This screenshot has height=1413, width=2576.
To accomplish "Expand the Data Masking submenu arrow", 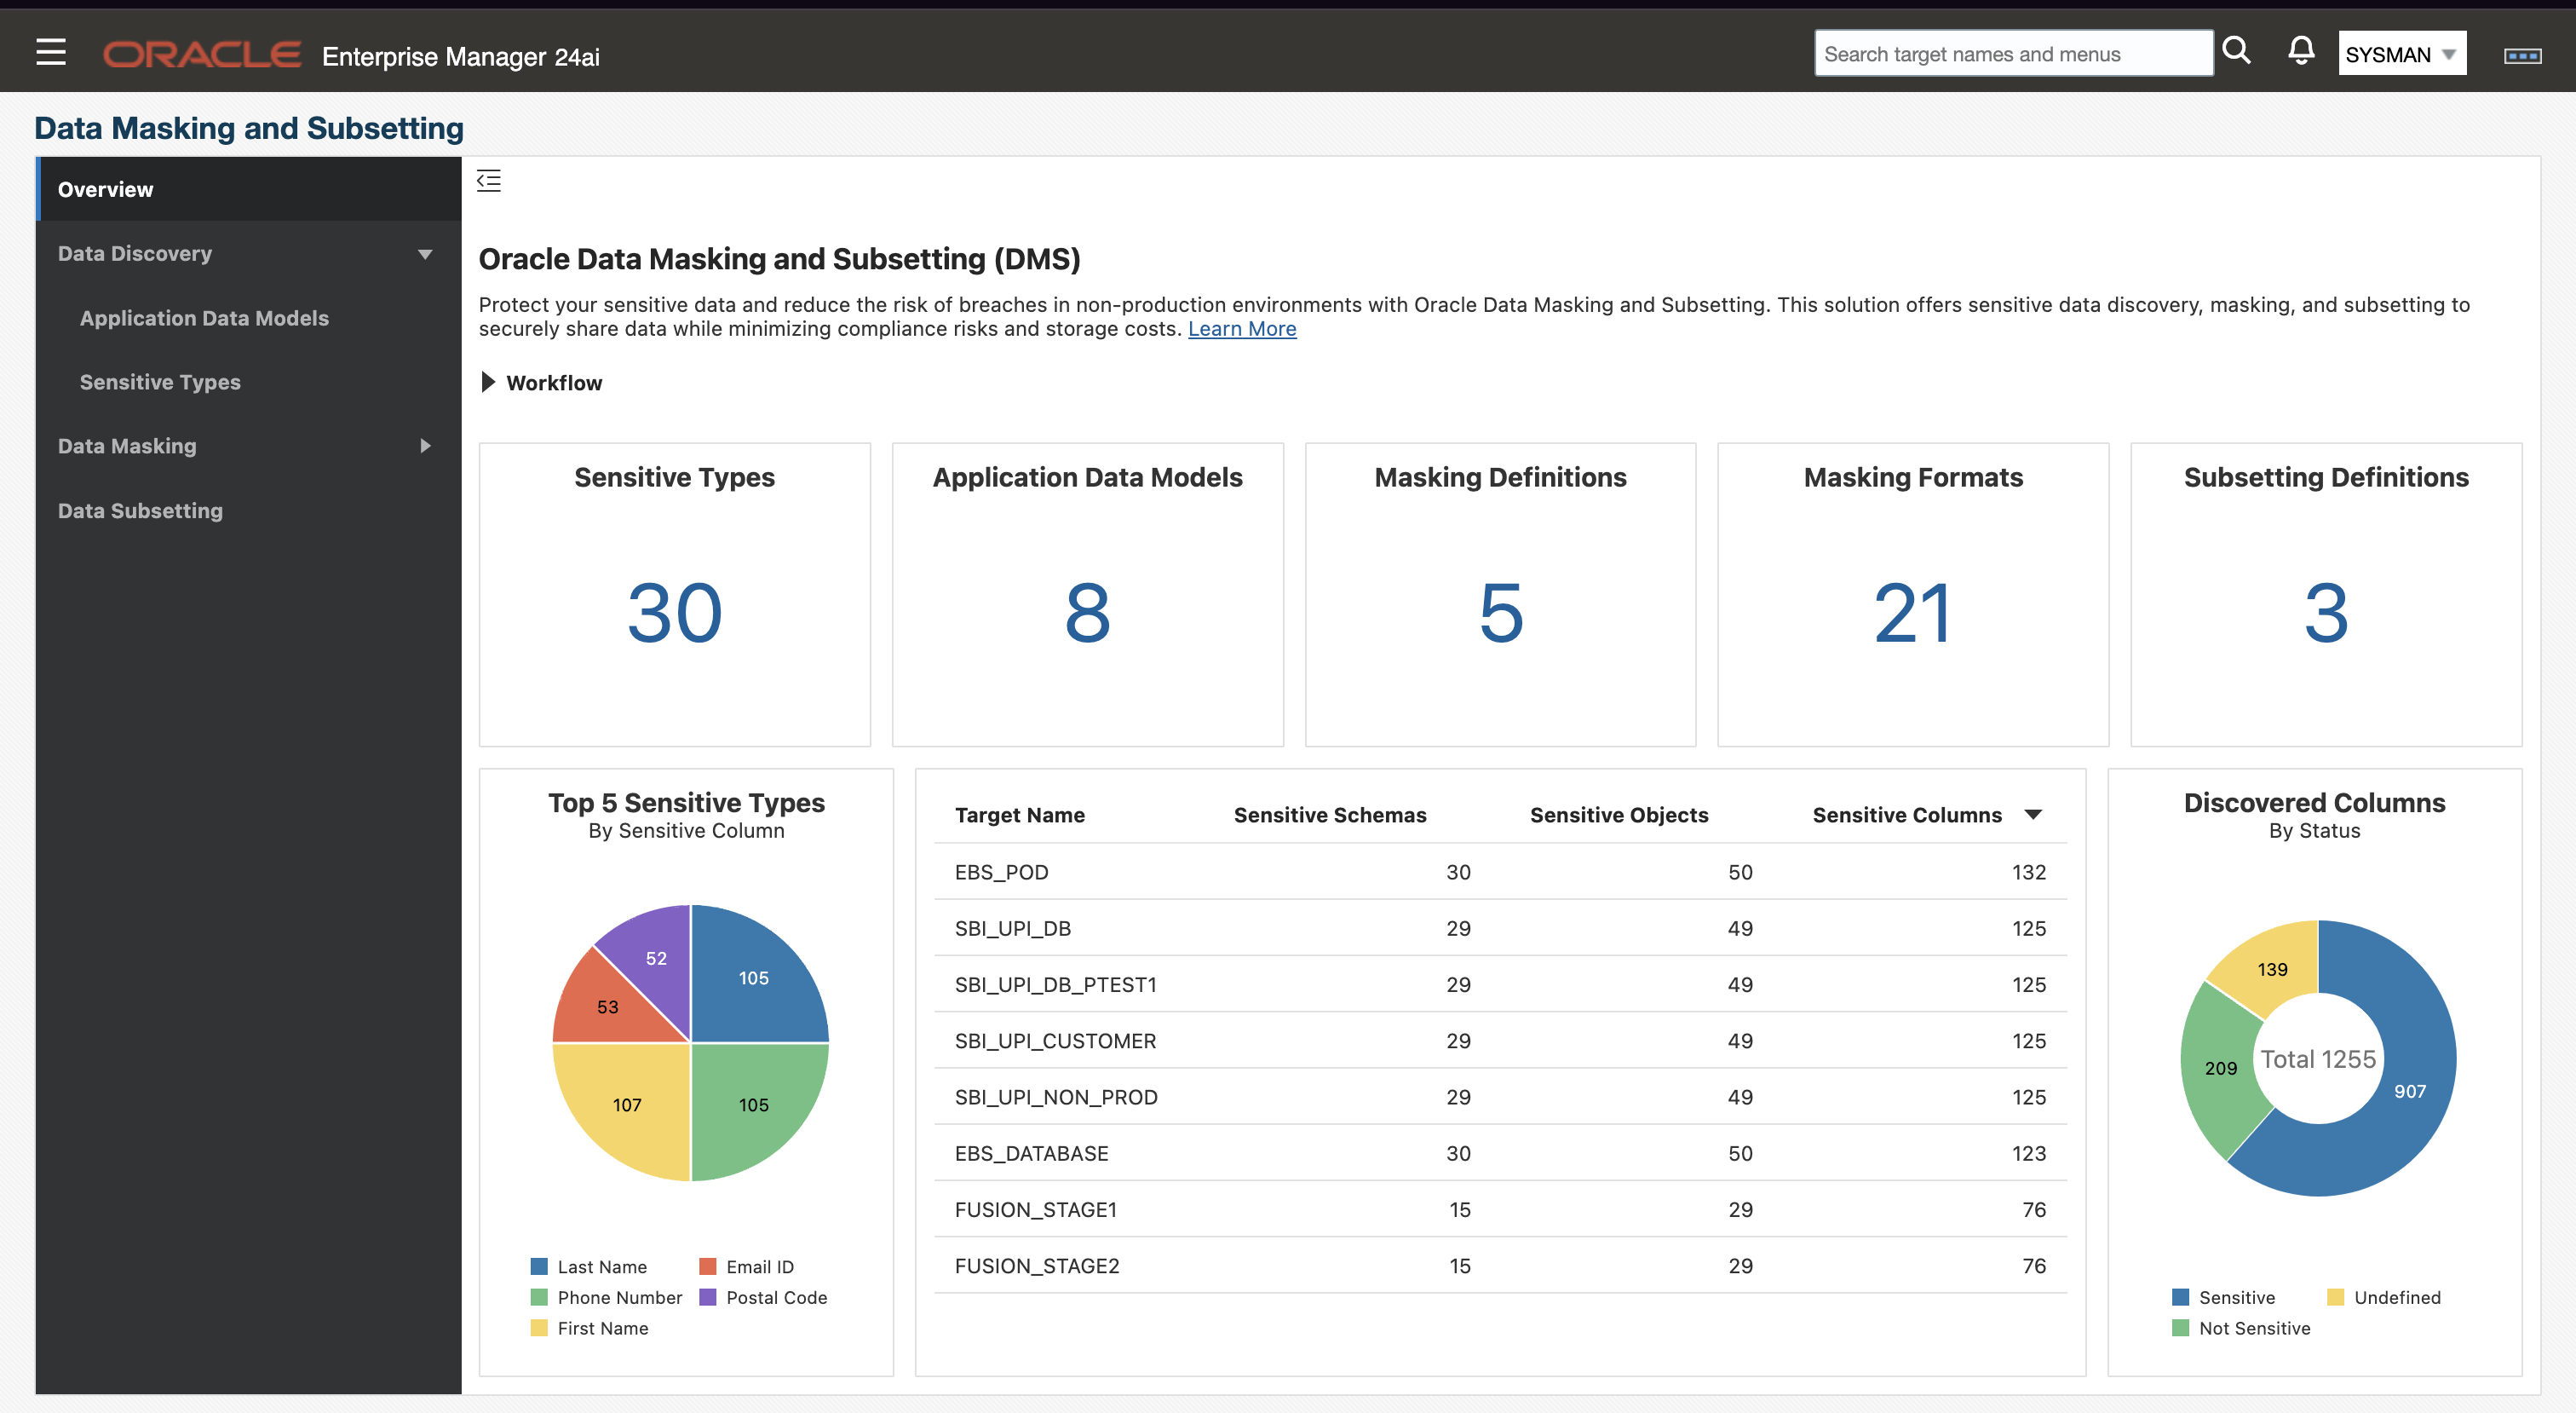I will point(425,447).
